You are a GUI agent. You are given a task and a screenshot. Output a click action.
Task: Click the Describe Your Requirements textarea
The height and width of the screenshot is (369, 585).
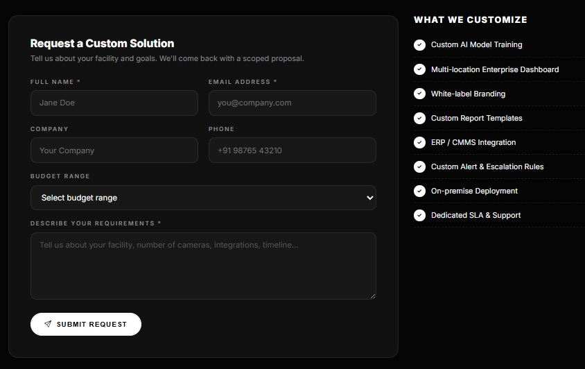coord(203,266)
